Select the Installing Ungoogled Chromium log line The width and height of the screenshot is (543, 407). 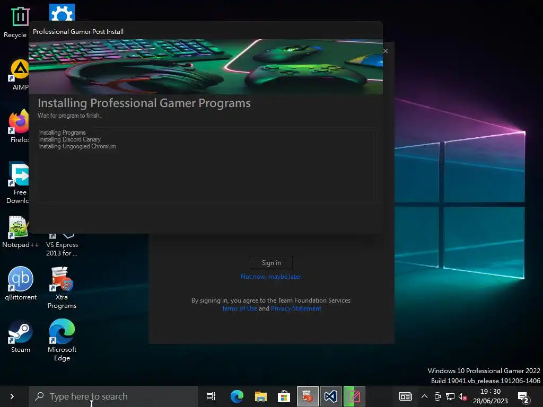click(x=77, y=146)
